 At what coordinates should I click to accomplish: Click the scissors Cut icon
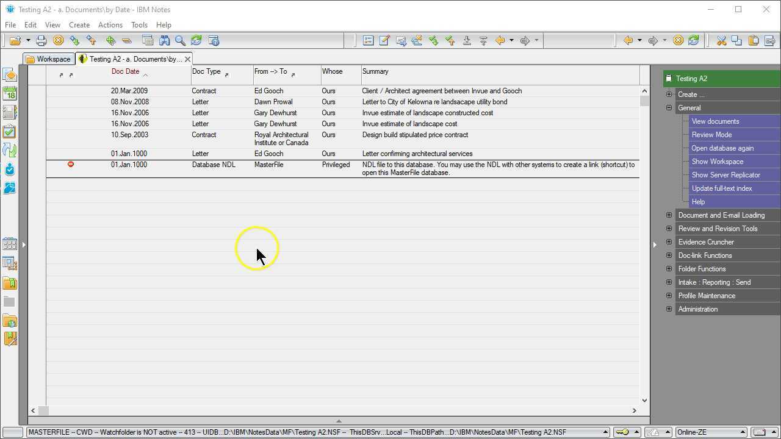click(721, 41)
